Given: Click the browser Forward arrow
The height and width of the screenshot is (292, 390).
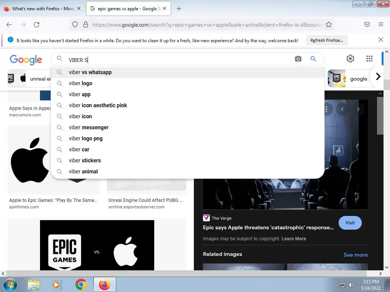Looking at the screenshot, I should [x=23, y=25].
